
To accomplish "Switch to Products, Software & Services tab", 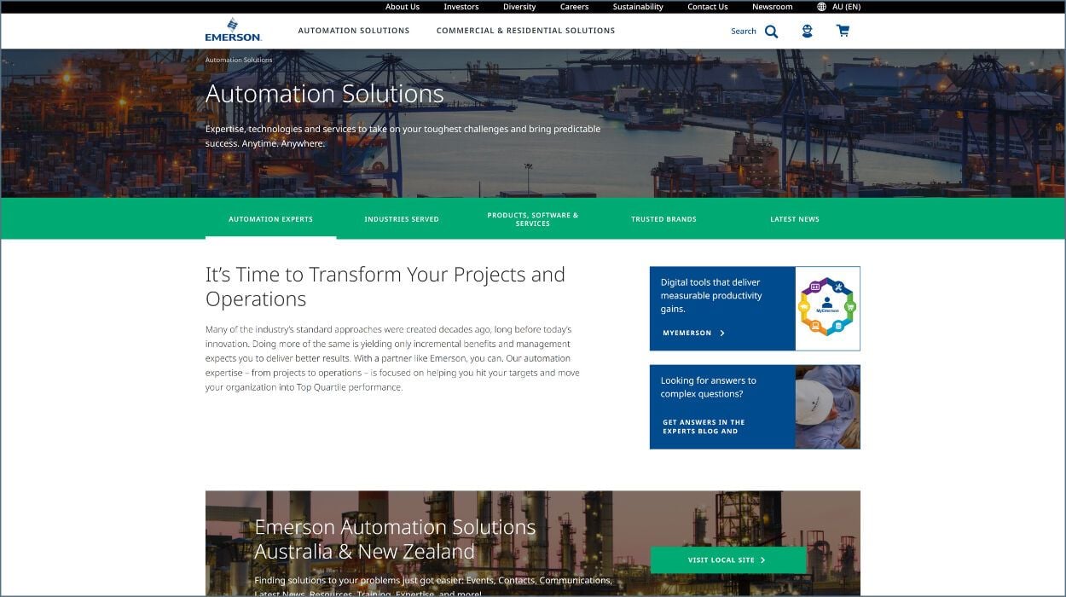I will point(533,219).
